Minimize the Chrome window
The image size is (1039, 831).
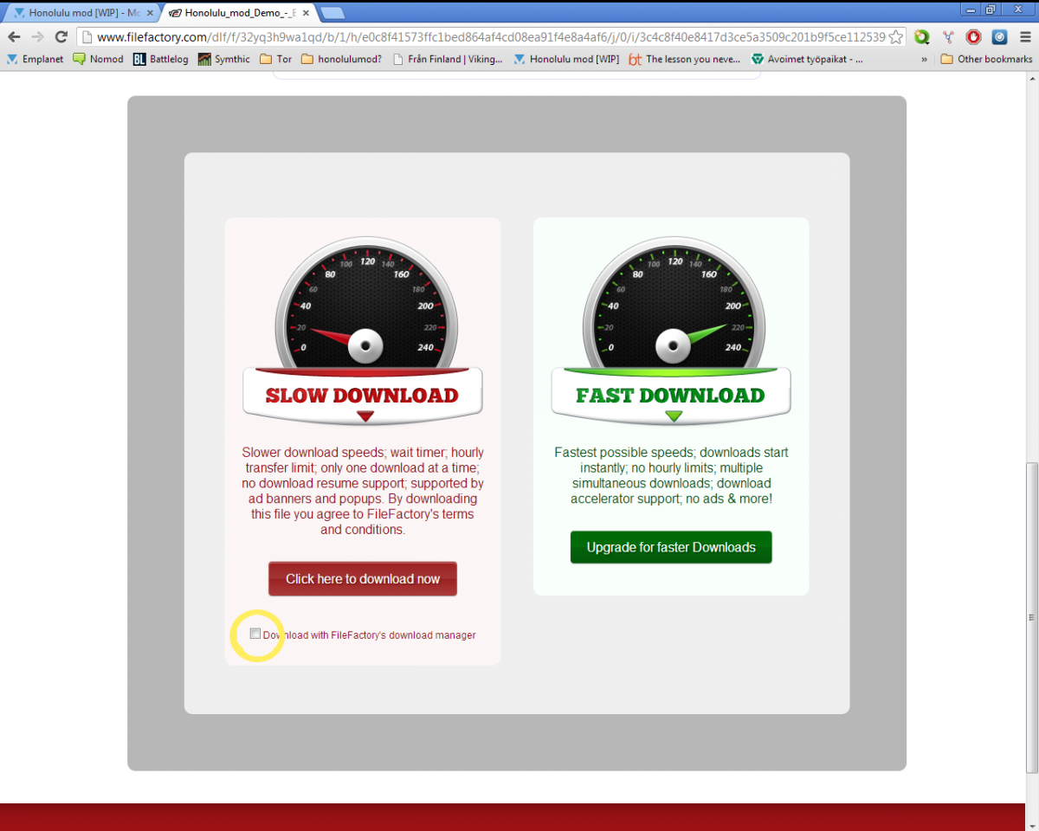click(971, 9)
